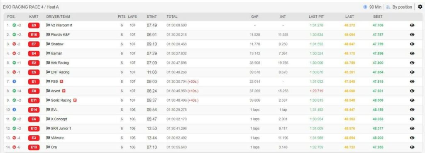Open the By position sort dropdown

tap(400, 7)
